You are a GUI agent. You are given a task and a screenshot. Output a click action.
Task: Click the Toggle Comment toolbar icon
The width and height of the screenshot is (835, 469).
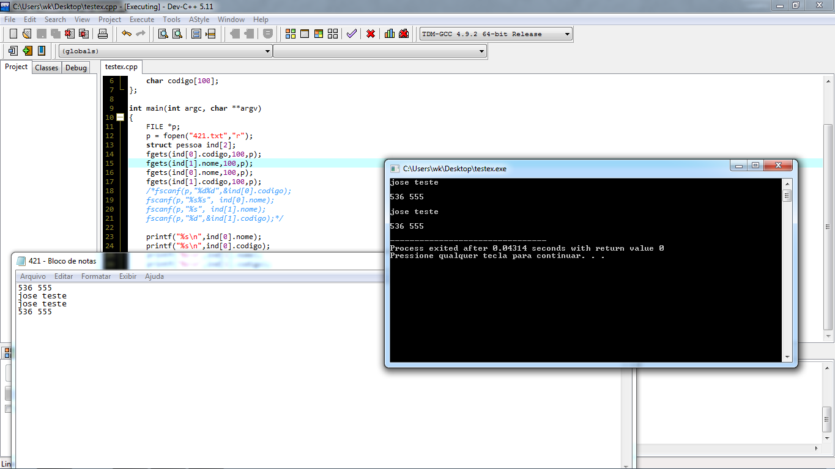coord(268,34)
